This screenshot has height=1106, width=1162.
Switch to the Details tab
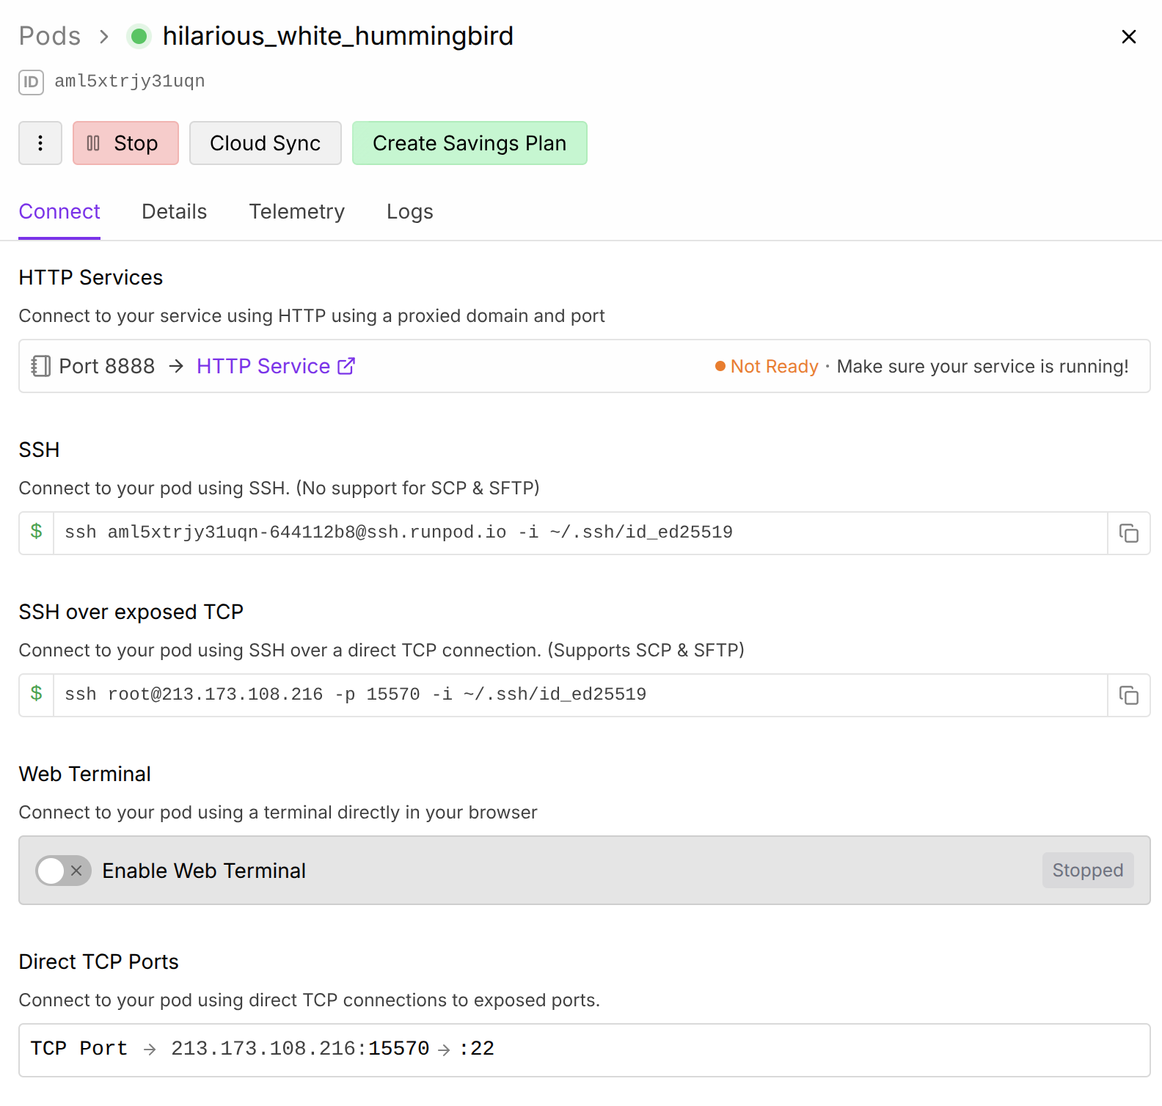pyautogui.click(x=174, y=212)
